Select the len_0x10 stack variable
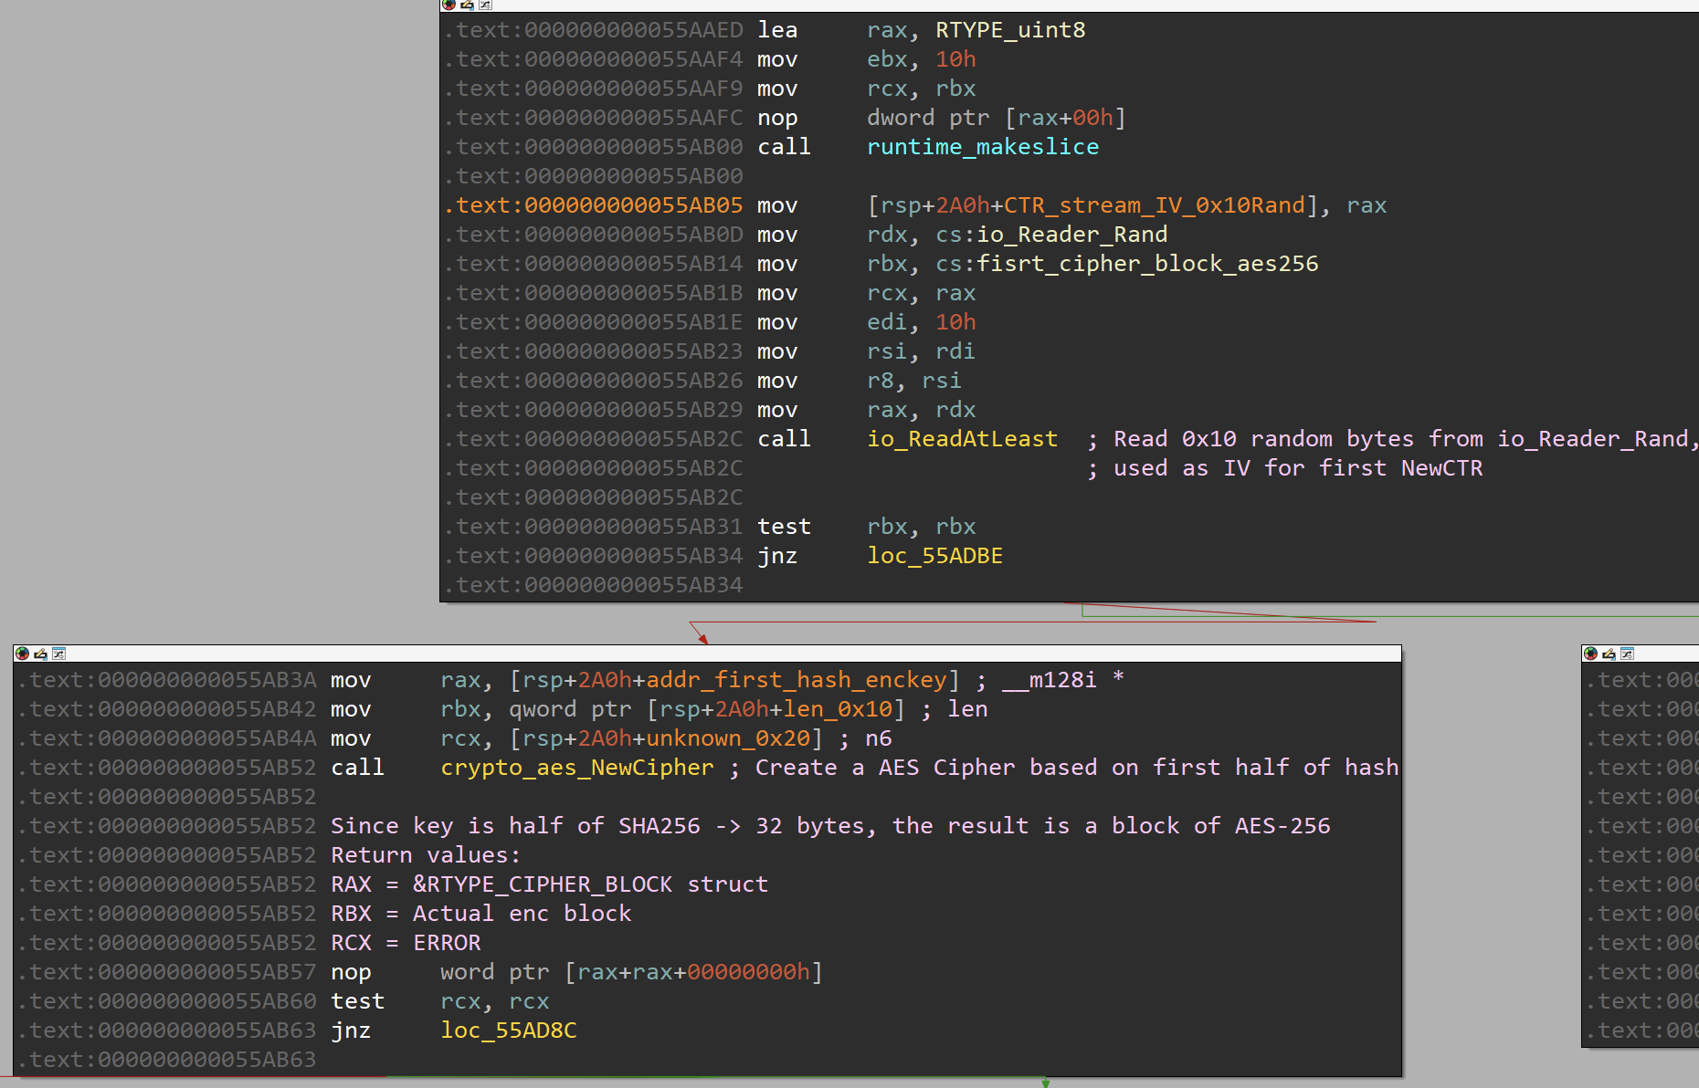This screenshot has height=1088, width=1699. click(x=838, y=709)
